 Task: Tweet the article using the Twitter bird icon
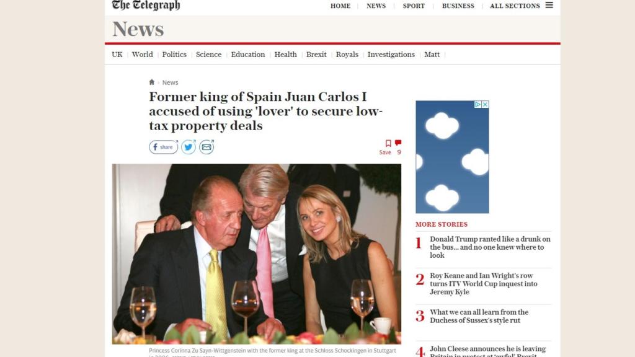(189, 147)
